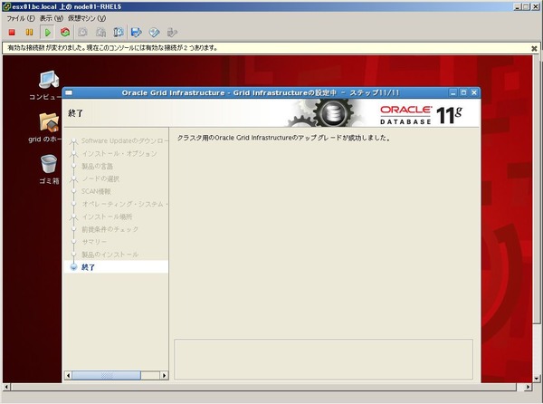This screenshot has width=543, height=404.
Task: Select the ノードの選択 step
Action: 100,178
